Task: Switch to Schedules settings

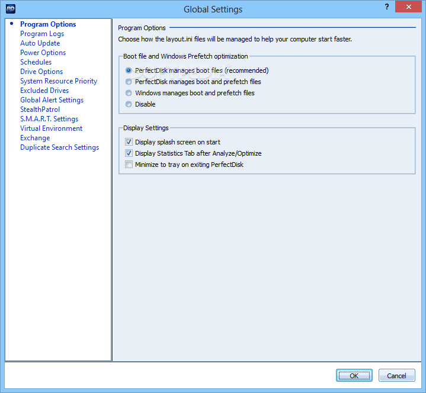Action: 36,62
